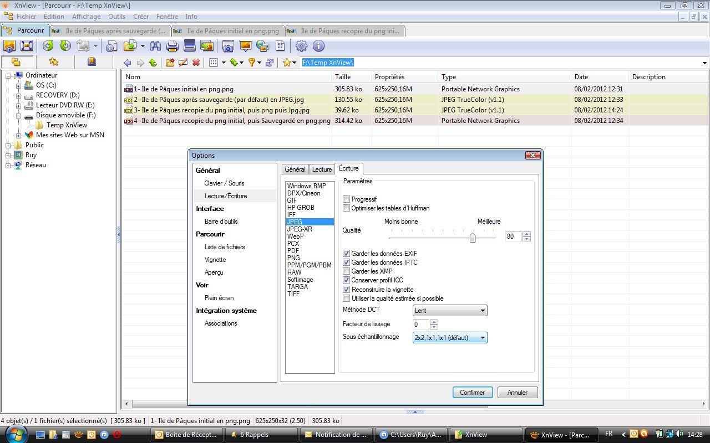Increase quality value with up spinner
The height and width of the screenshot is (443, 710).
[526, 234]
